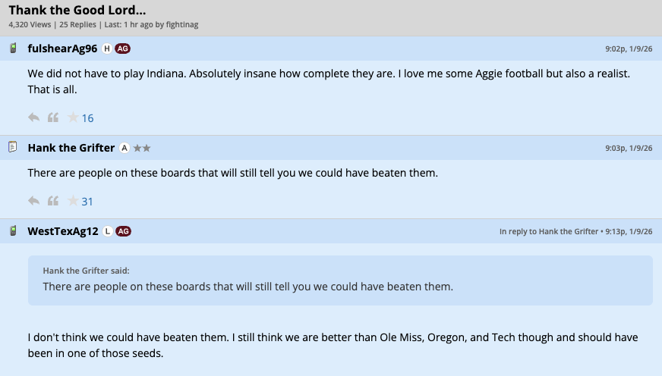Click the L badge next to WestTexAg12
662x376 pixels.
[x=108, y=231]
